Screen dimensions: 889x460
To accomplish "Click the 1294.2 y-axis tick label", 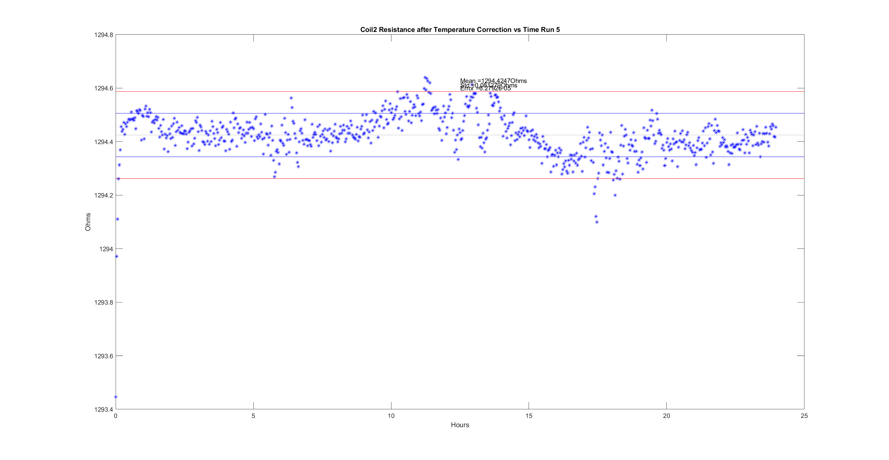I will [x=103, y=195].
